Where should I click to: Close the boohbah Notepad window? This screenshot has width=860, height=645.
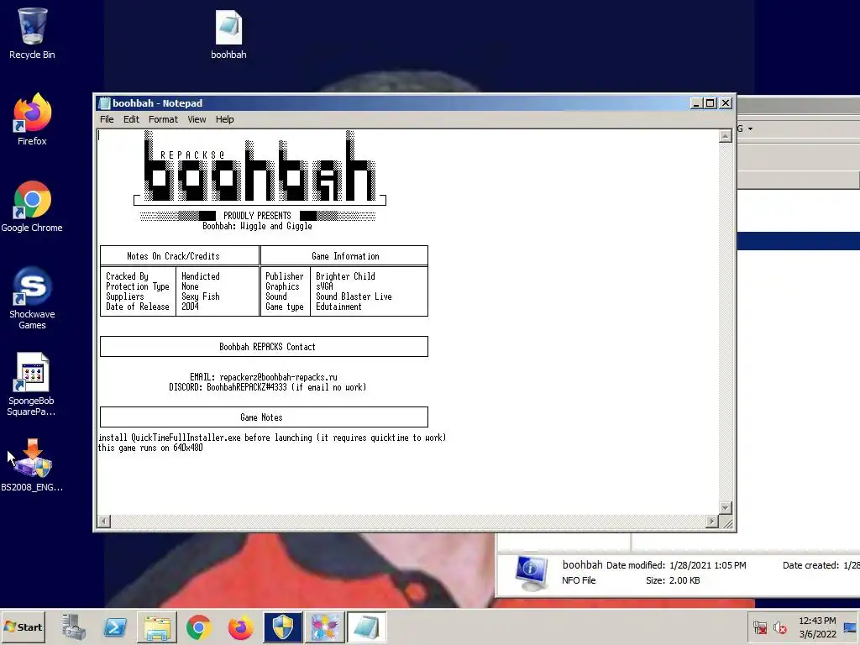tap(726, 103)
